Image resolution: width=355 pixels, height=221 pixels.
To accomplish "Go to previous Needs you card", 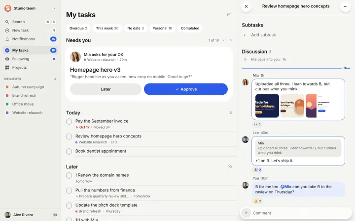I will click(224, 40).
